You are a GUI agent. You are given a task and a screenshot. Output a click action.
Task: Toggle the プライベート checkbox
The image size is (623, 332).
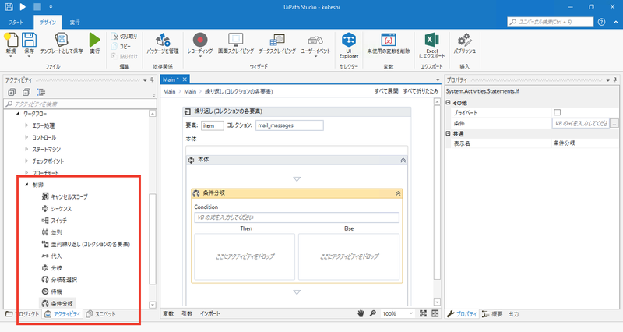(x=558, y=112)
